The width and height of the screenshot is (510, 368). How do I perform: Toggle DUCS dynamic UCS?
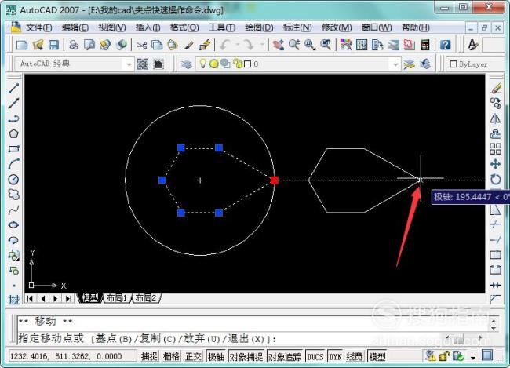click(315, 356)
